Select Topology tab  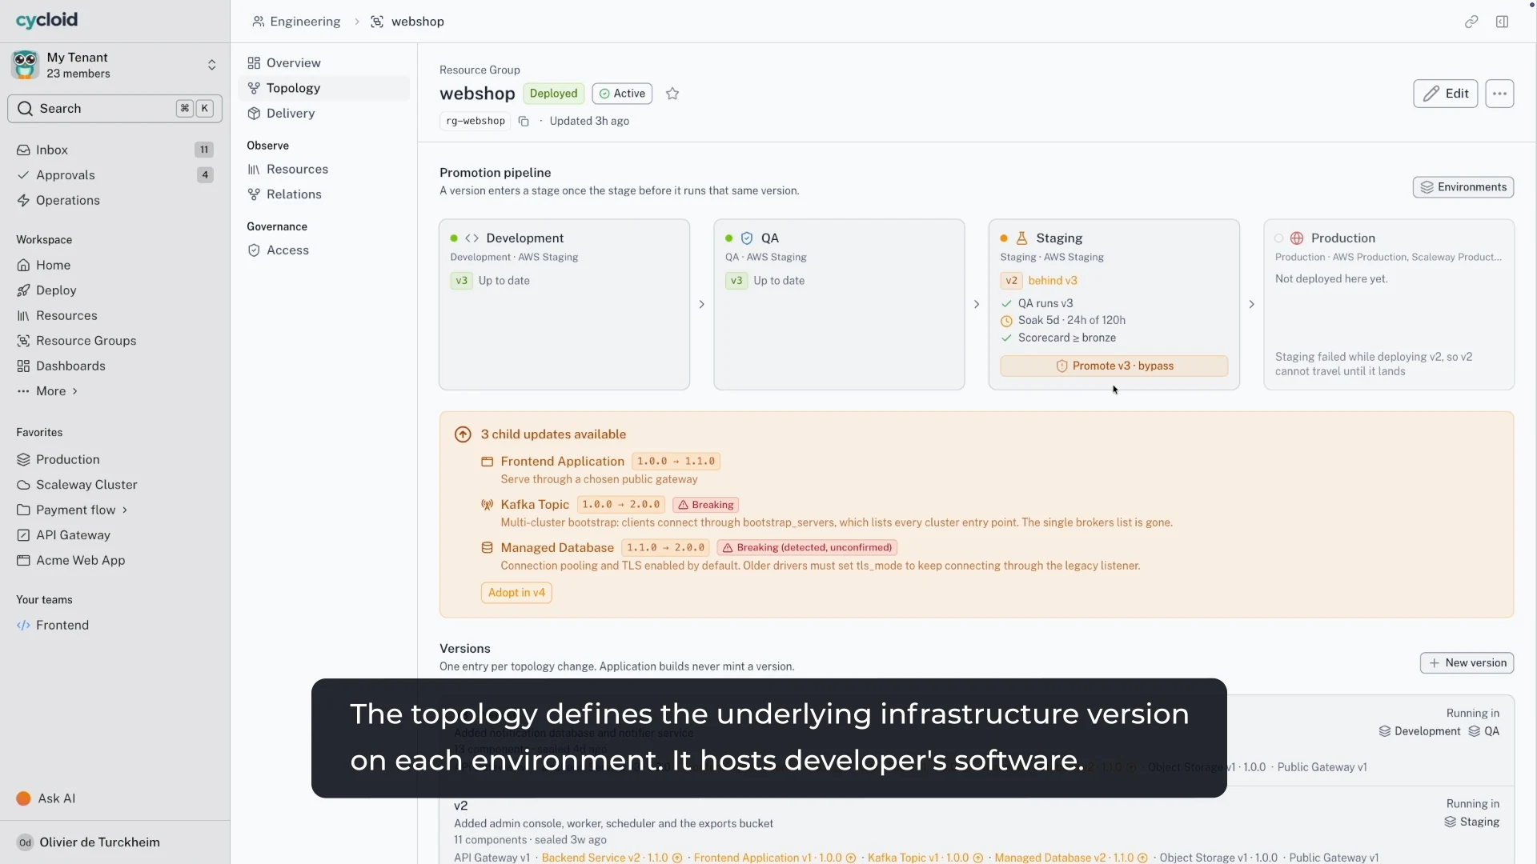tap(324, 88)
